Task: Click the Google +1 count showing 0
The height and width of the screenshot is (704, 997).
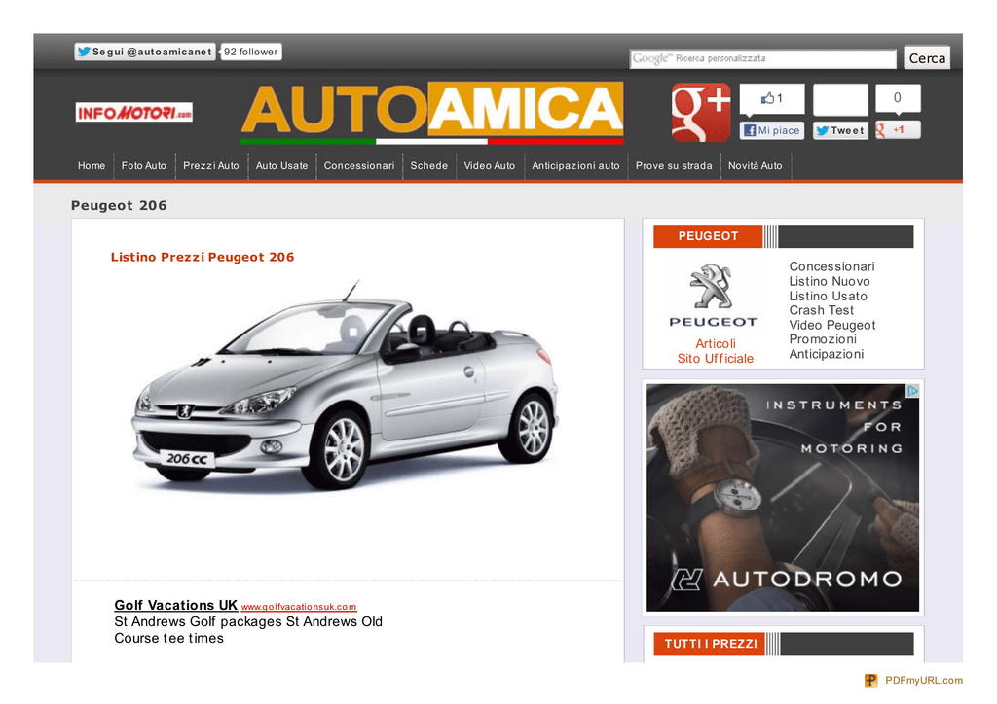Action: coord(897,98)
